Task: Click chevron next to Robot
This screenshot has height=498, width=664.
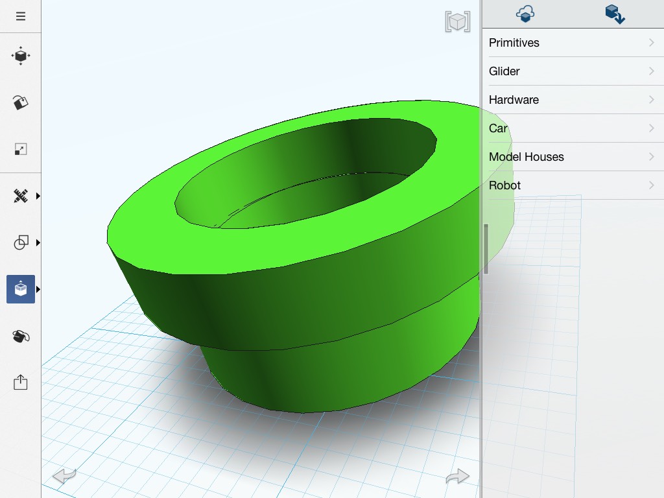Action: (x=651, y=185)
